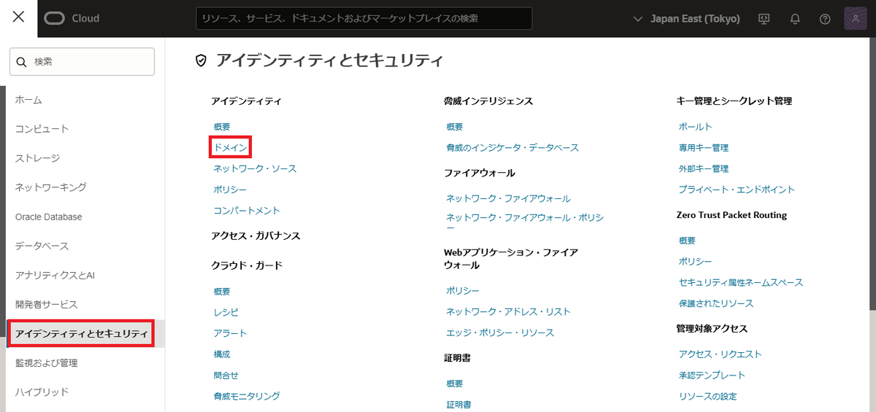The image size is (876, 412).
Task: Close the navigation menu with the X icon
Action: click(19, 18)
